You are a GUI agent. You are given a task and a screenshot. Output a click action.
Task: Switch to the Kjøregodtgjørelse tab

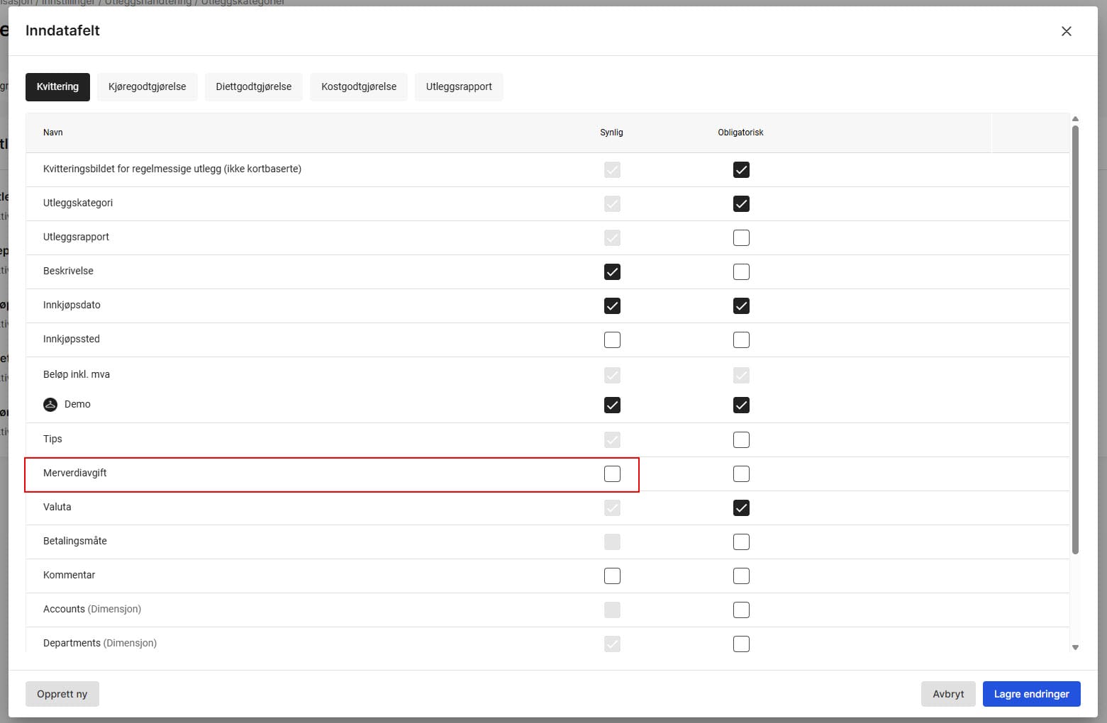pos(147,86)
